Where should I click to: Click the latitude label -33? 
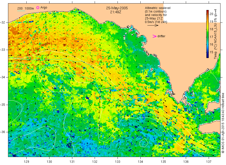pos(3,50)
